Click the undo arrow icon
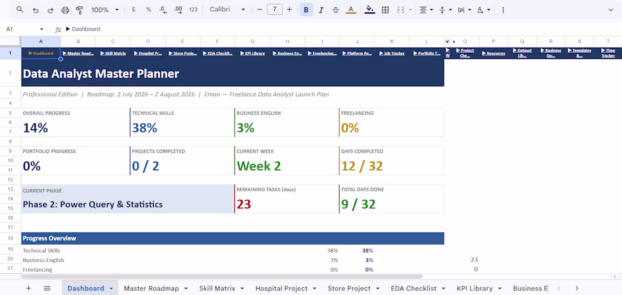Screen dimensions: 622x295 pyautogui.click(x=36, y=10)
